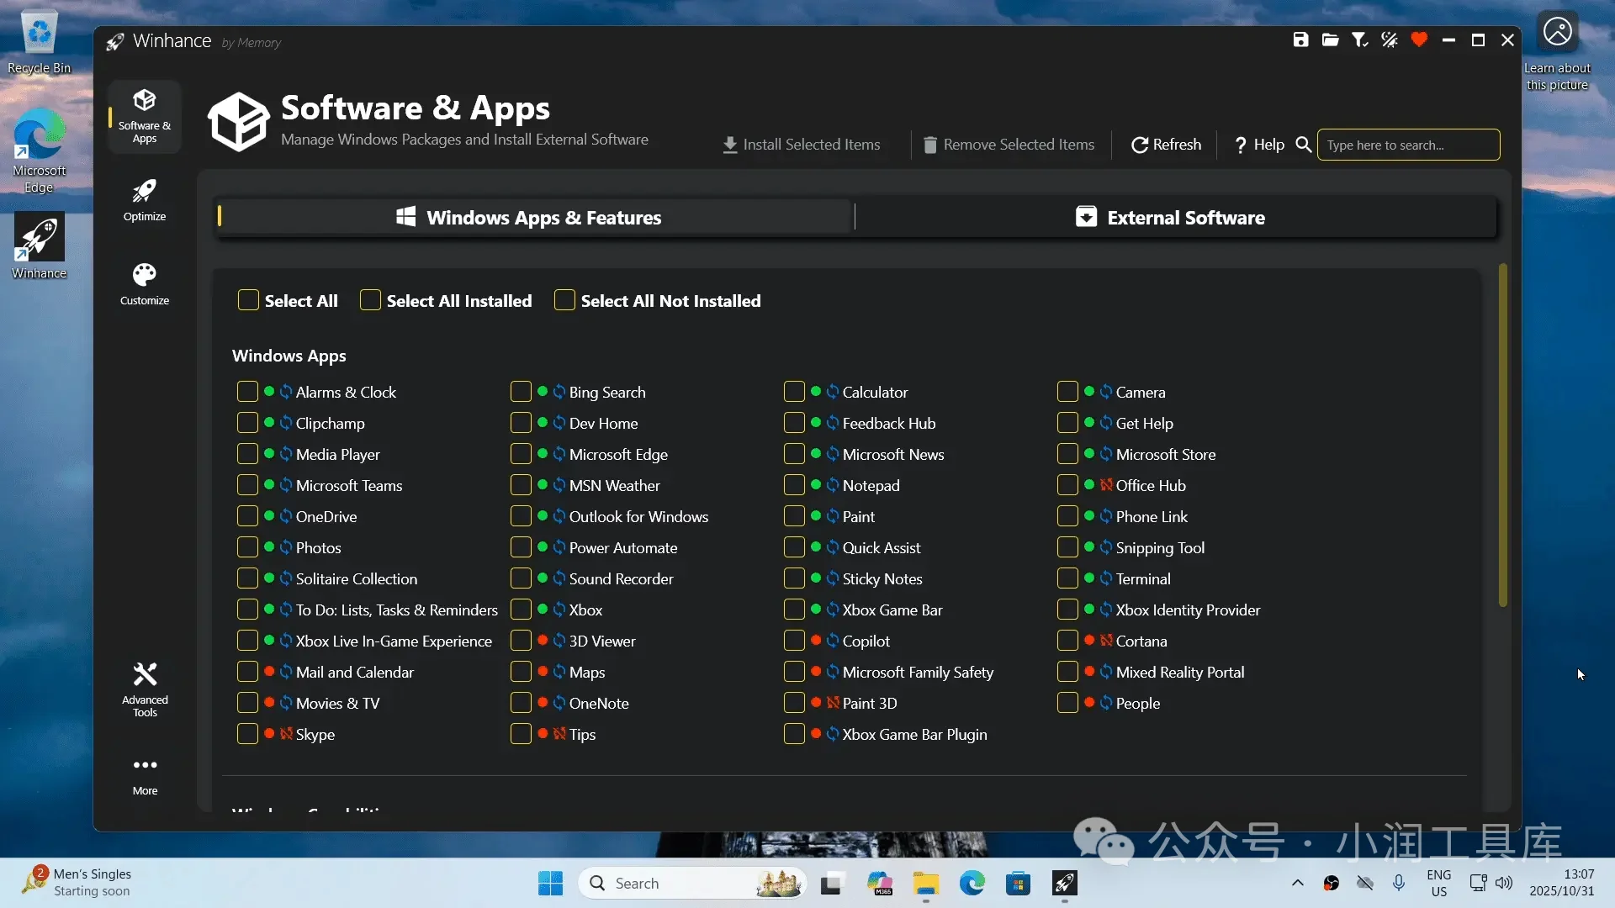Screen dimensions: 1615x908
Task: Check the Select All checkbox
Action: (248, 300)
